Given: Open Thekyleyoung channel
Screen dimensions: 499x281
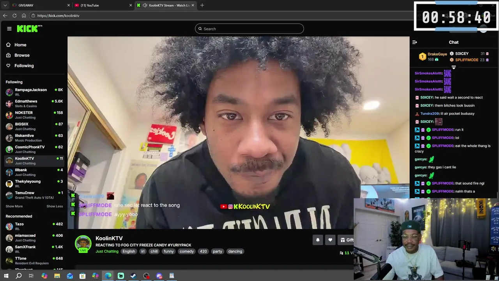Looking at the screenshot, I should [34, 183].
